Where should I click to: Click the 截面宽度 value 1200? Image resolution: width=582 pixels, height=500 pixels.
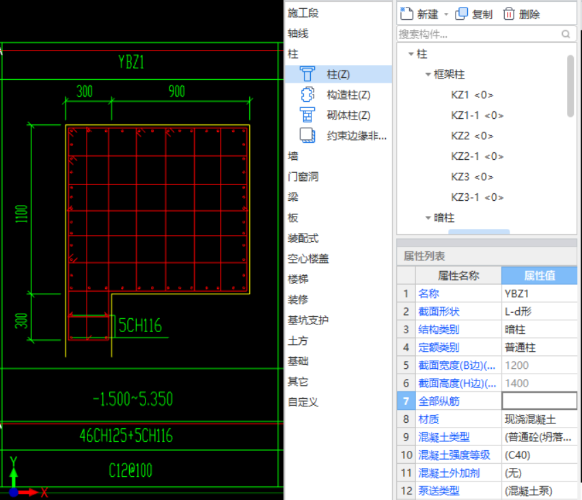[540, 365]
